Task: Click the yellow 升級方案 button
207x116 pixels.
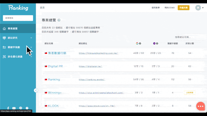Action: [184, 8]
